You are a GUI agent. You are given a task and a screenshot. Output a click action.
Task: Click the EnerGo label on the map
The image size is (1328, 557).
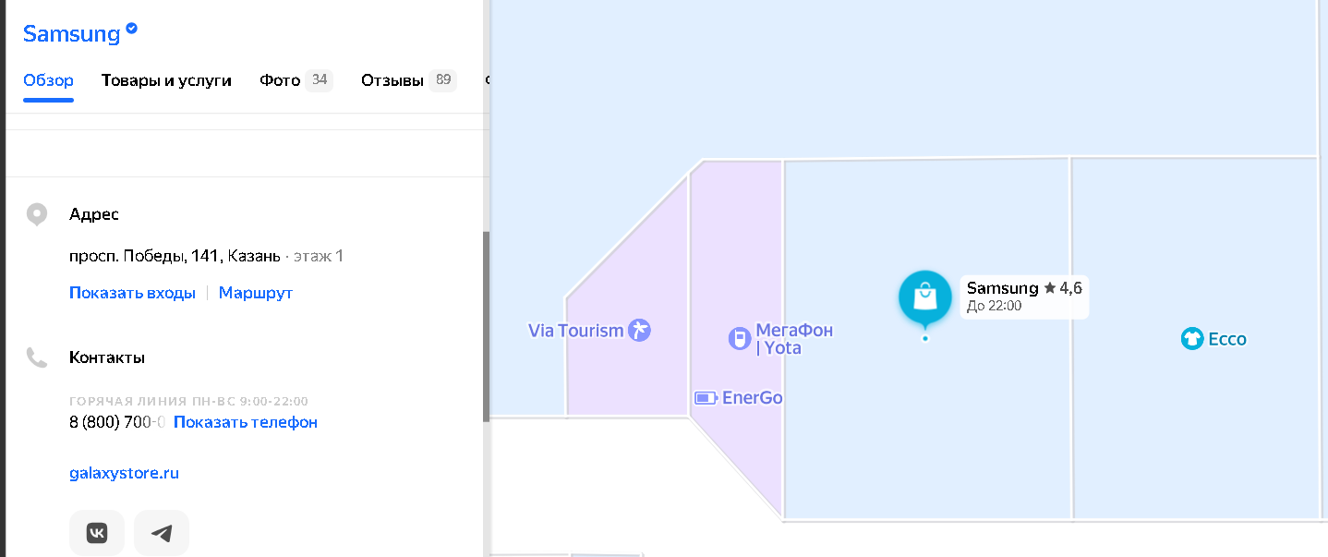coord(753,398)
